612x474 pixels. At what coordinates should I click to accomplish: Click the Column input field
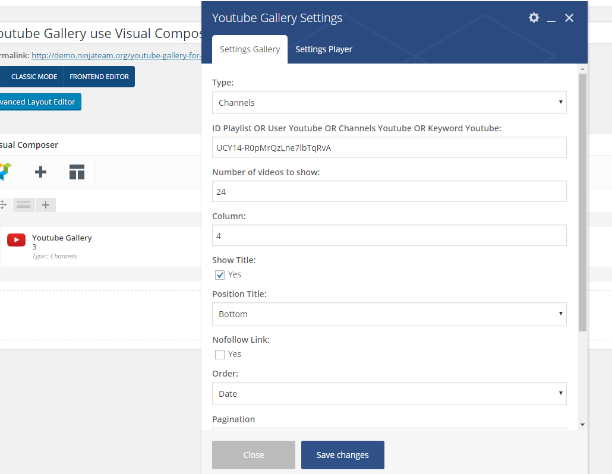pyautogui.click(x=389, y=235)
